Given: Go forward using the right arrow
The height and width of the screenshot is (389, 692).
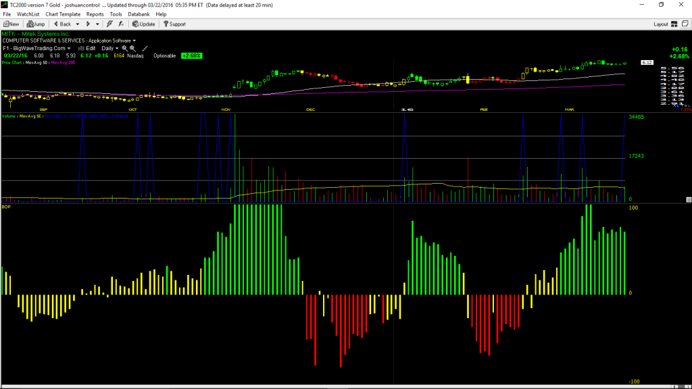Looking at the screenshot, I should click(89, 24).
